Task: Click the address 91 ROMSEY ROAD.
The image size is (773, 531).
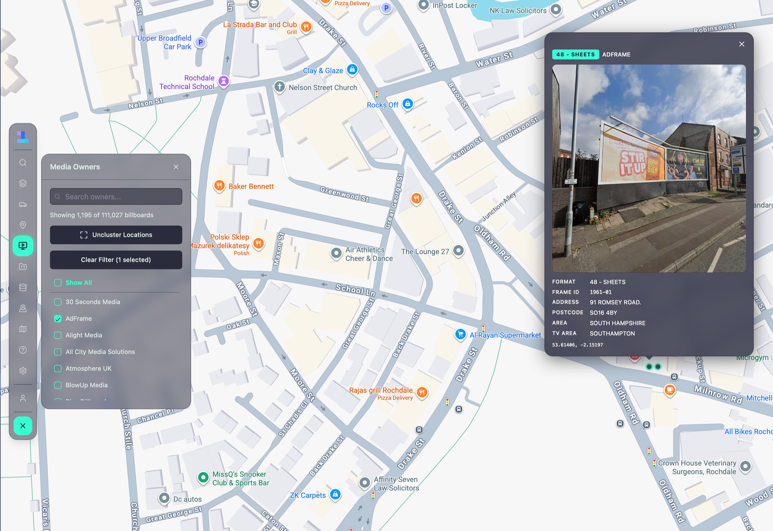Action: click(615, 303)
